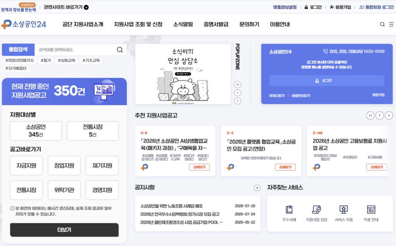The image size is (396, 246).
Task: Show previous POPUPZONE banner
Action: point(237,93)
